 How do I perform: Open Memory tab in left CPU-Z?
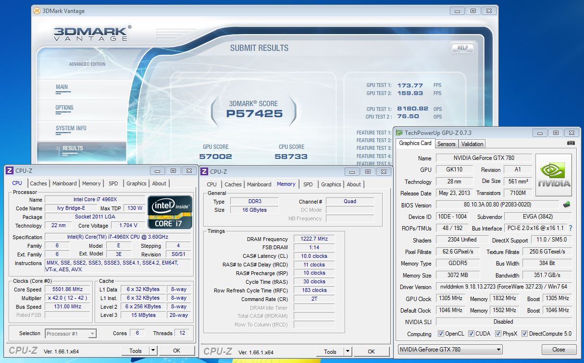point(91,183)
